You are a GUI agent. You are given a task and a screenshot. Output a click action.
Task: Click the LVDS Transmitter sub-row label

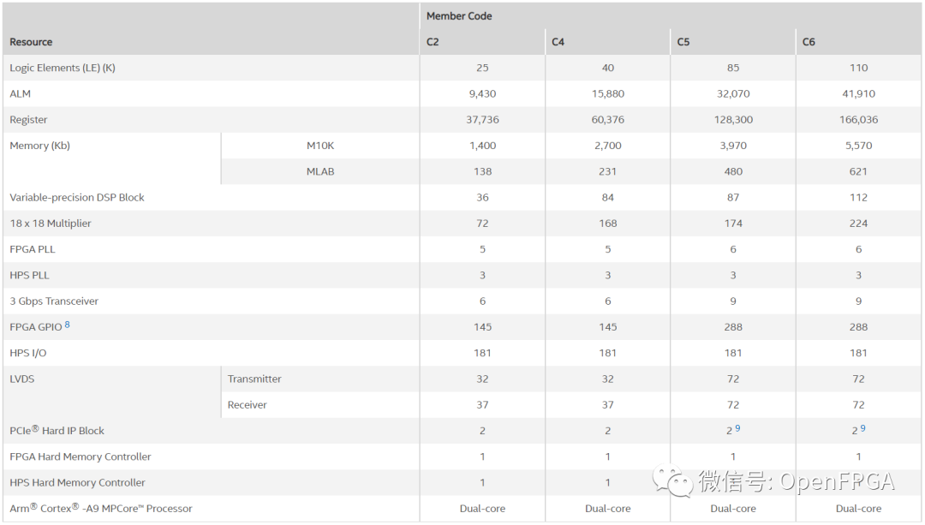(x=254, y=379)
